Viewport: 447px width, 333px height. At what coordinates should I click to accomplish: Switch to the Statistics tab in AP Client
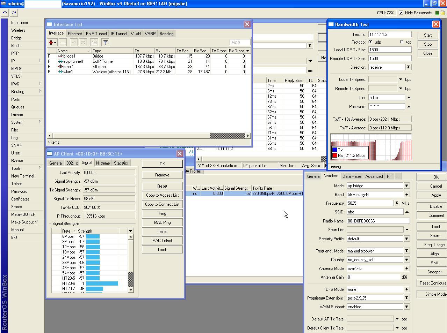(x=121, y=162)
